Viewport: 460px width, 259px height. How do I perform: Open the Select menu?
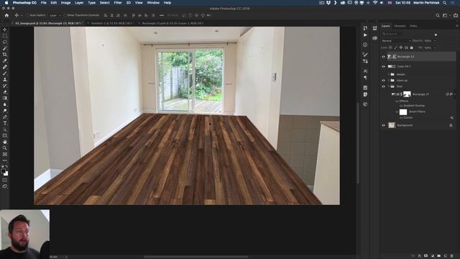104,3
